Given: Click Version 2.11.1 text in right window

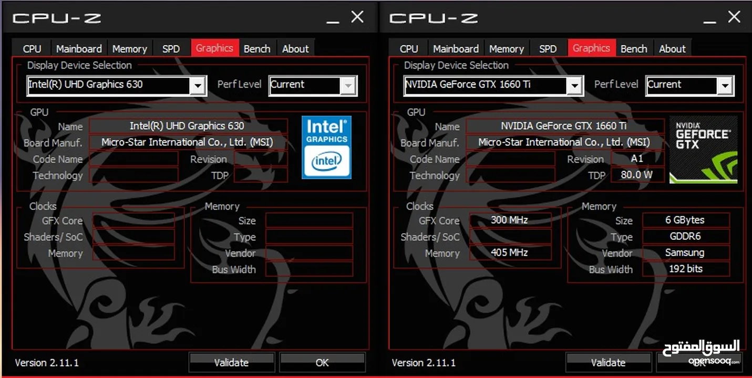Looking at the screenshot, I should tap(424, 362).
